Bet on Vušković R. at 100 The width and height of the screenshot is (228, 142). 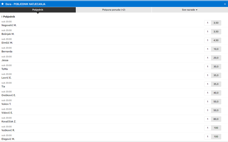[216, 128]
